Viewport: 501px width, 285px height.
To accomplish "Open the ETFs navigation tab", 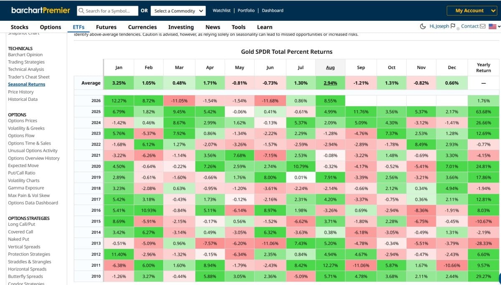I will tap(78, 27).
